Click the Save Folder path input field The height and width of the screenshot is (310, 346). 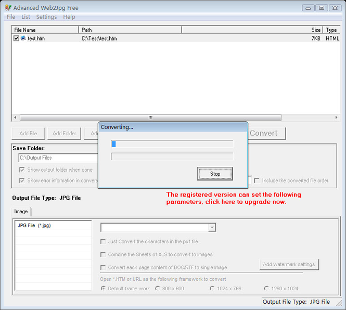pyautogui.click(x=58, y=158)
